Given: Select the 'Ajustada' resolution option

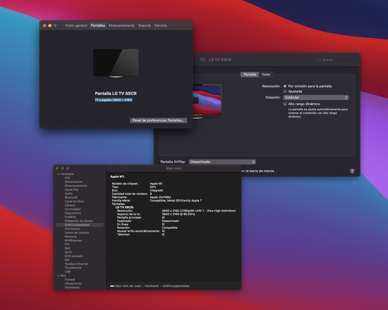Looking at the screenshot, I should coord(285,91).
